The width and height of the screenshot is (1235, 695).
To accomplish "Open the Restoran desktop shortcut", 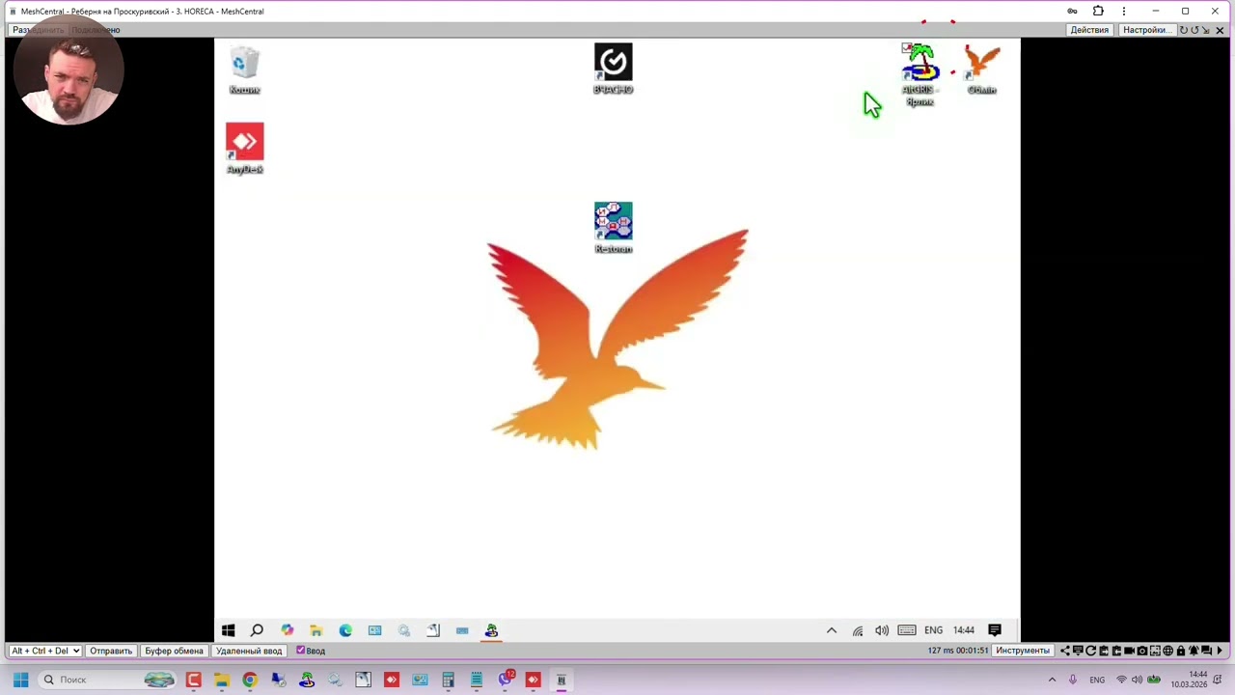I will click(614, 228).
